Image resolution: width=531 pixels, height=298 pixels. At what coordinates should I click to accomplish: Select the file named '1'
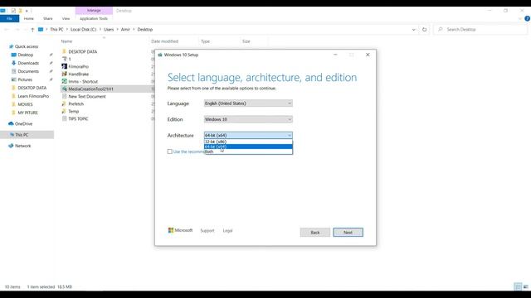click(70, 59)
